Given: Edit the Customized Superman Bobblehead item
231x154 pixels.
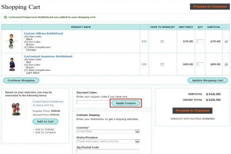Looking at the screenshot, I should [x=144, y=64].
